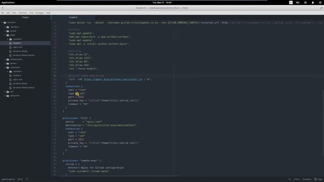Open terraform.tfstate in the gitlab folder
Viewport: 324px width, 182px height.
[20, 52]
